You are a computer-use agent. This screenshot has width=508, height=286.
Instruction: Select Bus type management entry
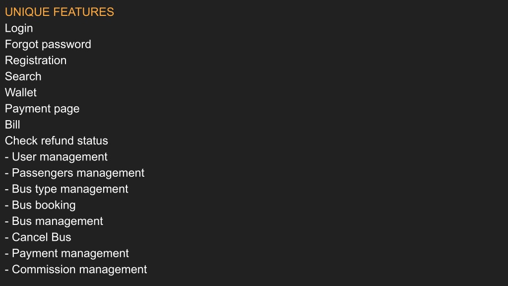point(66,189)
